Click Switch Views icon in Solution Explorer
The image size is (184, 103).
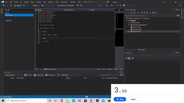tap(134, 13)
